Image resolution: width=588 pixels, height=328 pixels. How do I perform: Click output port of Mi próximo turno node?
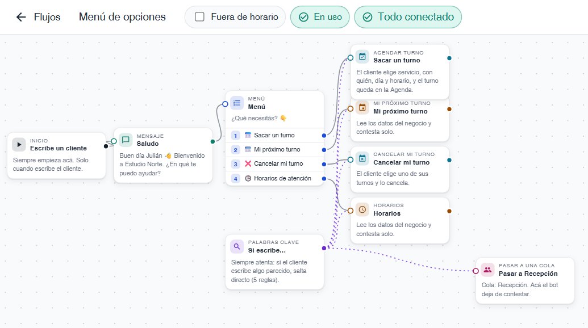coord(449,110)
